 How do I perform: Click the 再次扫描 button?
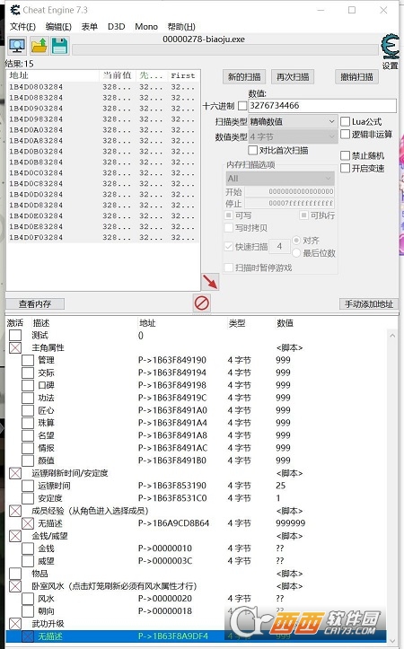(293, 77)
